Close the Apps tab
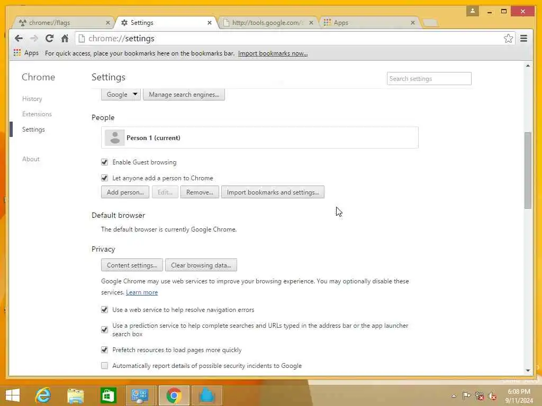Viewport: 542px width, 406px height. [x=413, y=23]
